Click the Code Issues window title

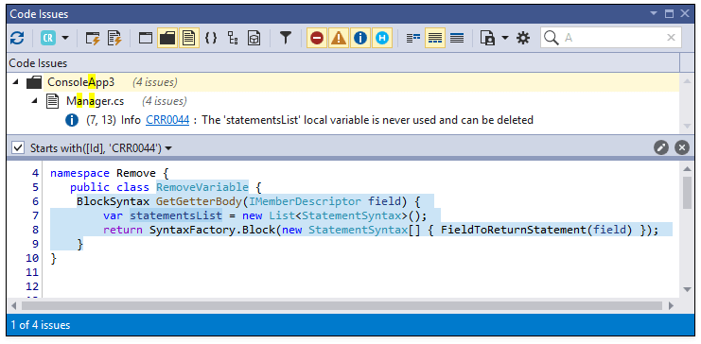39,14
